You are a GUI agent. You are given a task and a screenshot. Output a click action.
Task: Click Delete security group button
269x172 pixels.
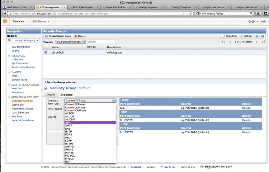pyautogui.click(x=79, y=36)
